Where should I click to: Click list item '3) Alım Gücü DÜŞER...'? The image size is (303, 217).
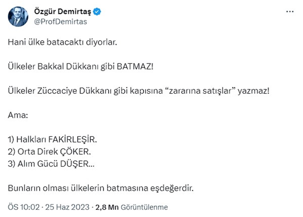point(50,164)
